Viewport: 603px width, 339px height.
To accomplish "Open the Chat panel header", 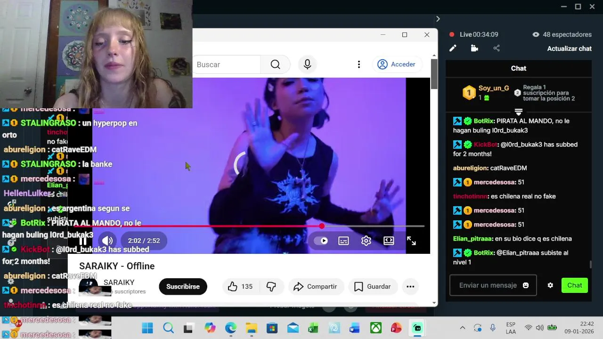I will point(518,68).
